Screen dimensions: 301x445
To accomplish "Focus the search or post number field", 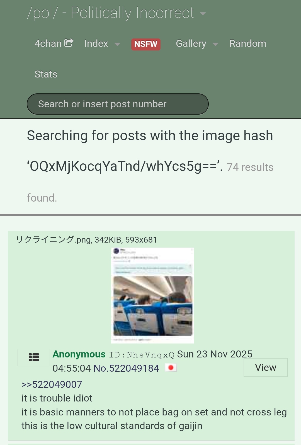I will tap(118, 104).
